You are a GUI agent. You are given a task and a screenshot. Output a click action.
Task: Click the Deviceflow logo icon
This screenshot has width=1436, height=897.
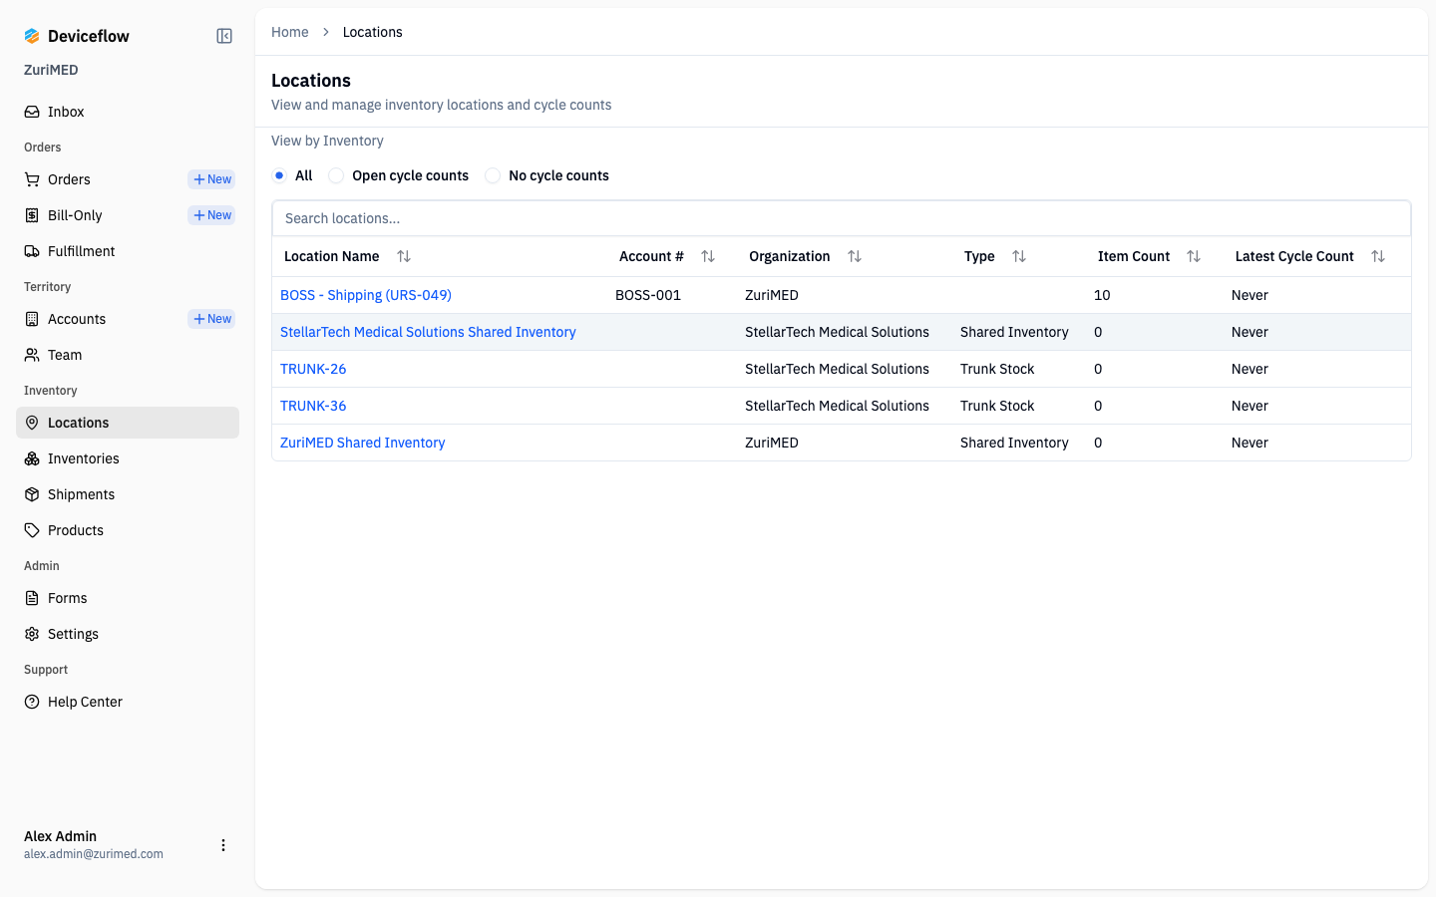click(32, 36)
